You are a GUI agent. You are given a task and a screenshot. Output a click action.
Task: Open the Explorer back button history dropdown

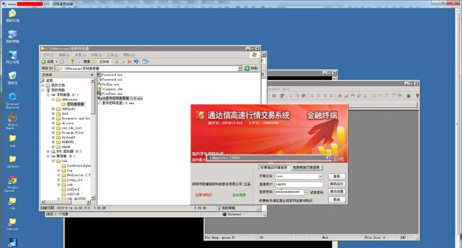[x=57, y=62]
